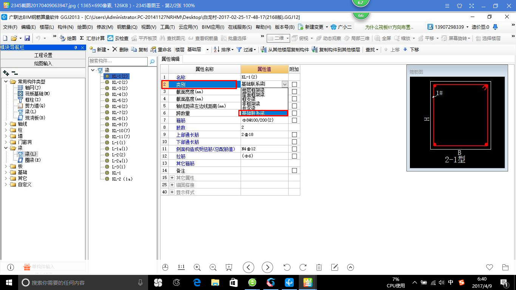Open the 在线服务(S) menu
The image size is (516, 290).
pyautogui.click(x=240, y=27)
